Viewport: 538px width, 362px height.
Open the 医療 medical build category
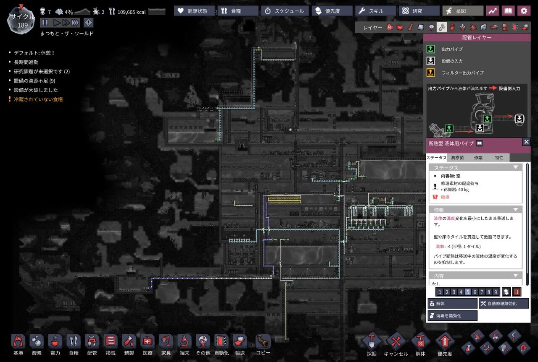[148, 344]
